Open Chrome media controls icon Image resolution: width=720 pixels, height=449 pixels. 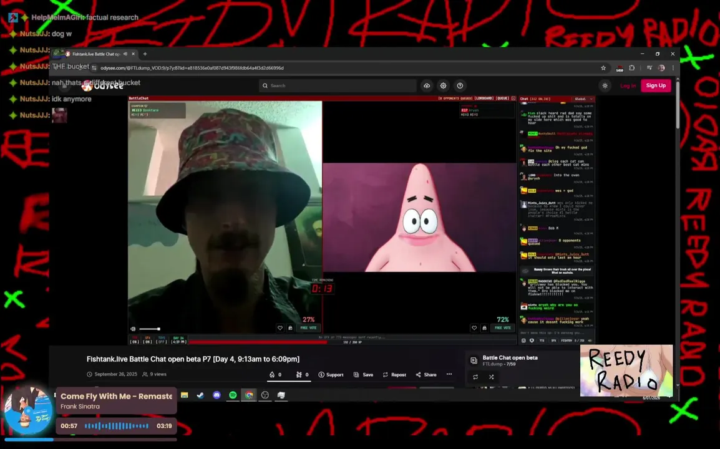point(649,68)
